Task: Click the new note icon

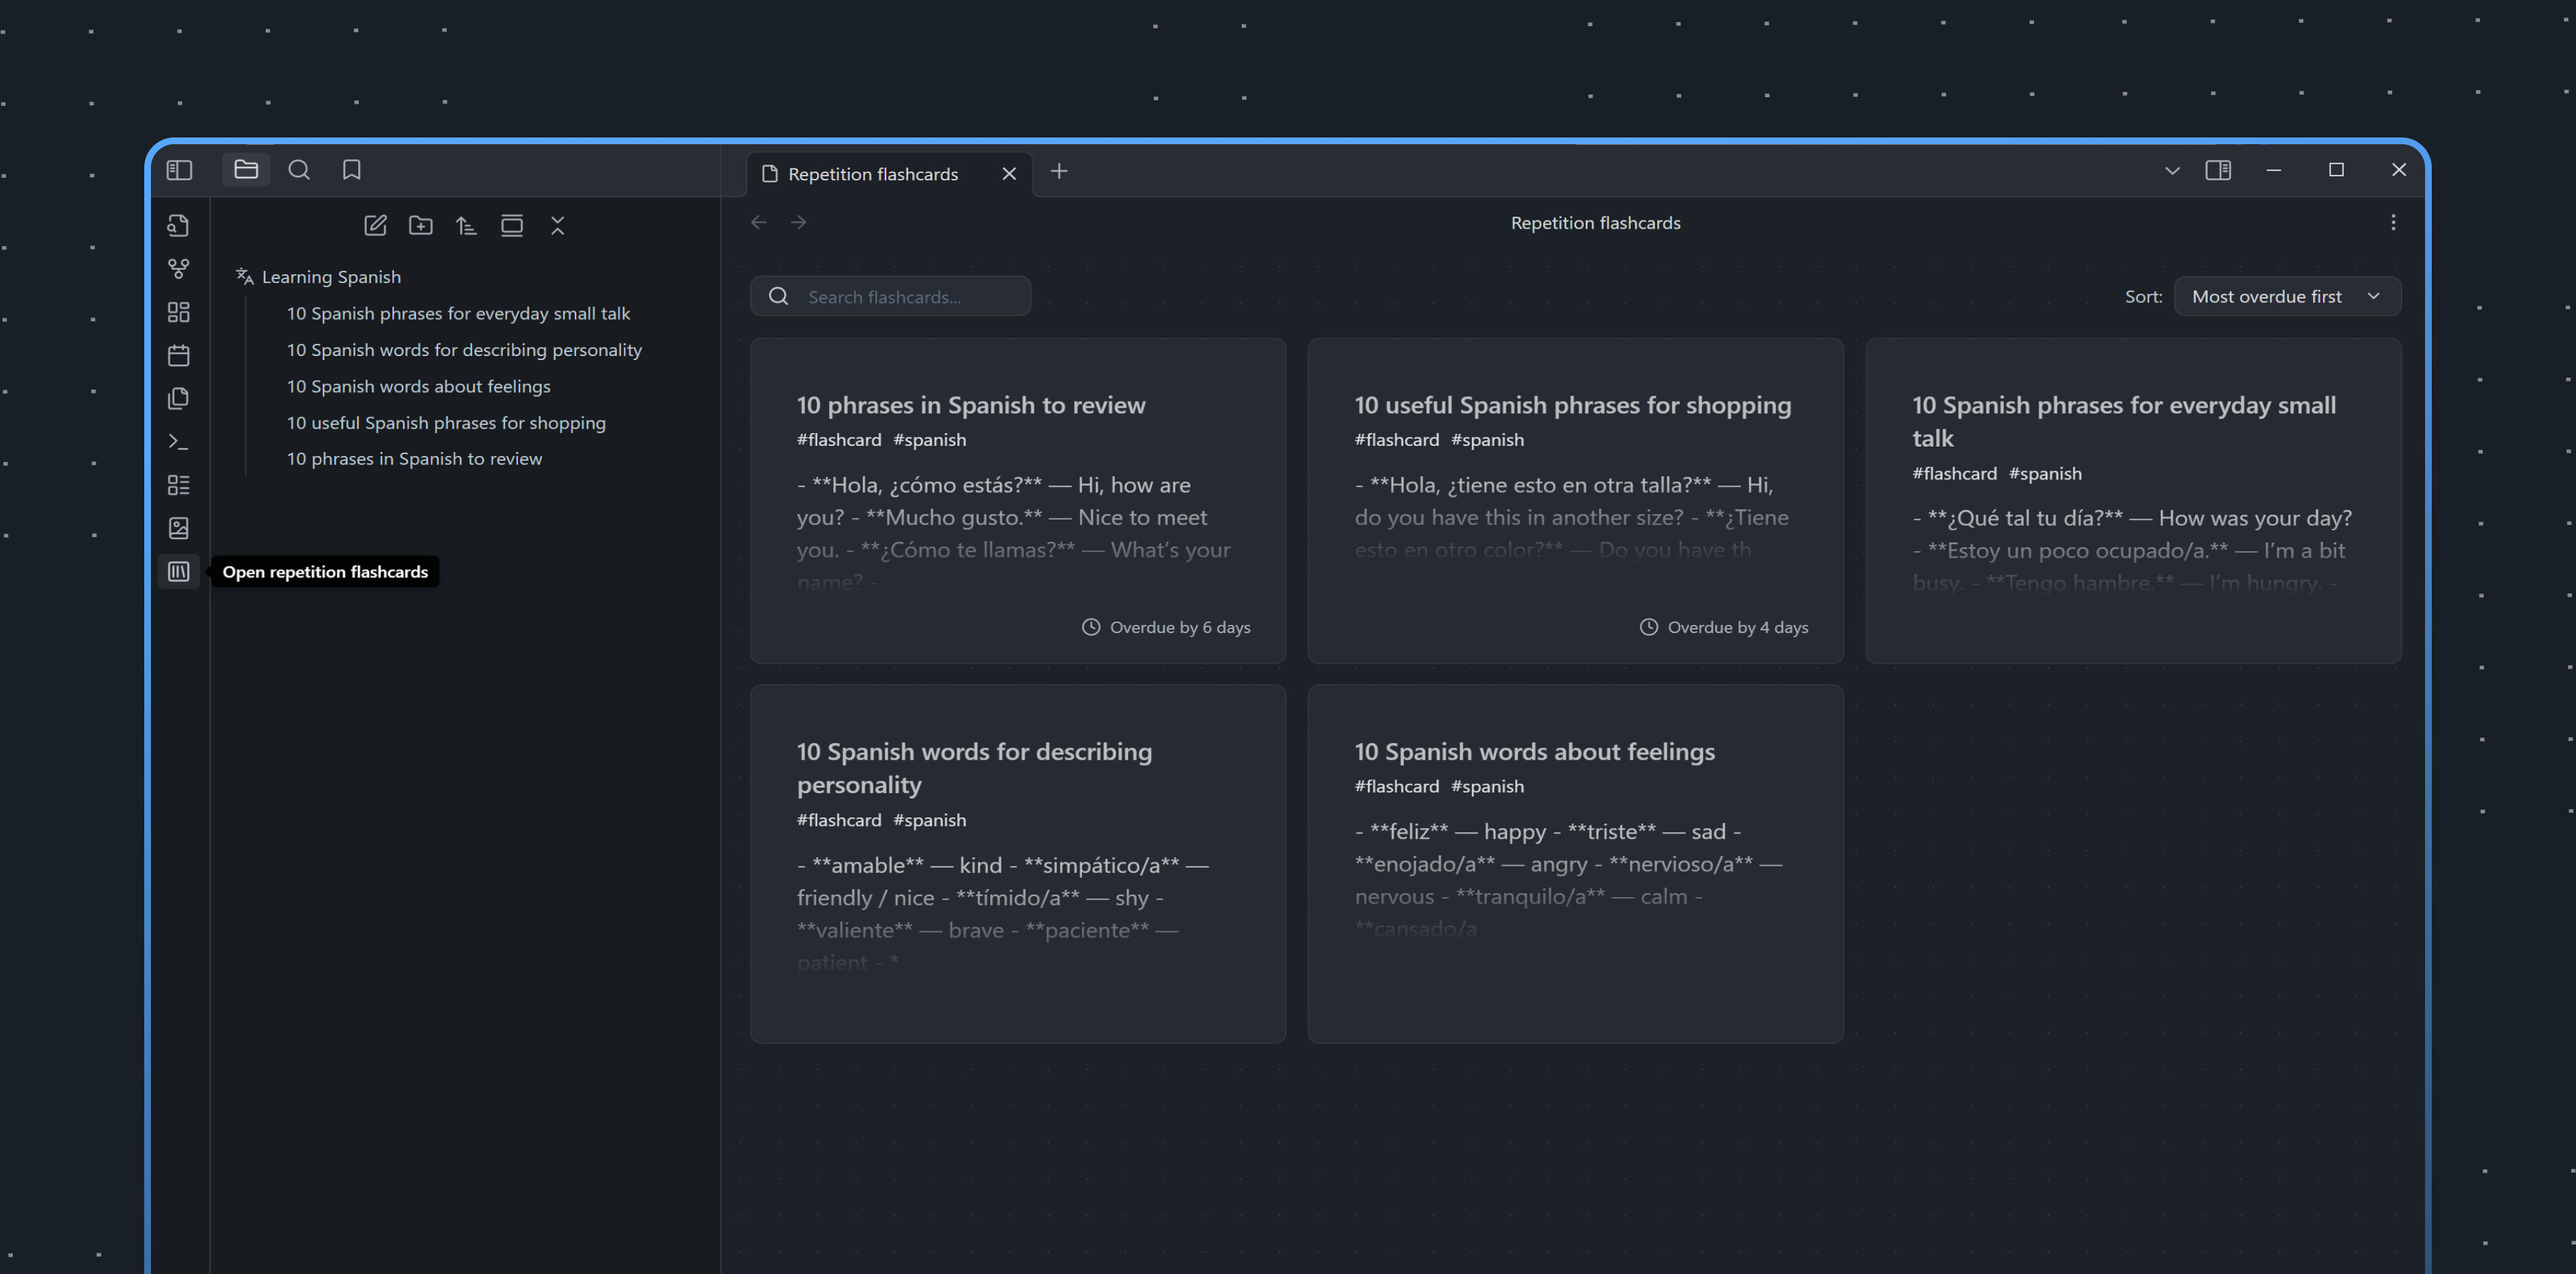Action: pyautogui.click(x=375, y=226)
